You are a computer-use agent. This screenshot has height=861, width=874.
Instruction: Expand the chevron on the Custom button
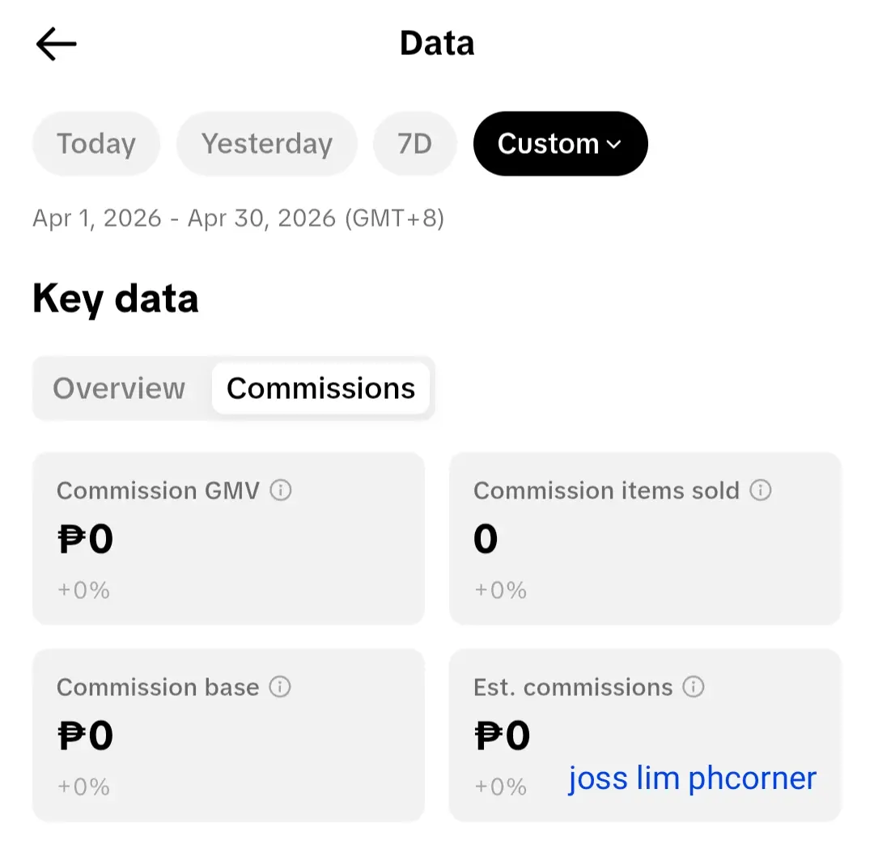coord(613,145)
